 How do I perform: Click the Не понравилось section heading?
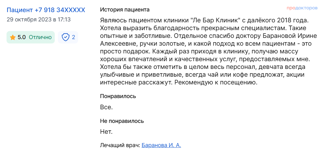click(x=122, y=121)
